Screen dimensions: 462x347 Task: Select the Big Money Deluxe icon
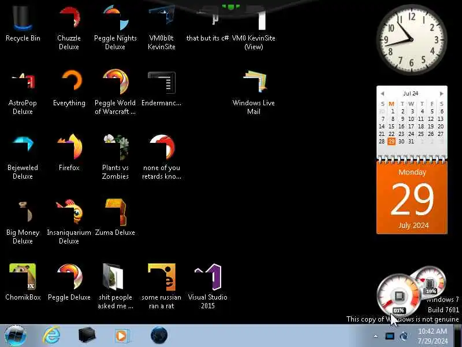[23, 222]
